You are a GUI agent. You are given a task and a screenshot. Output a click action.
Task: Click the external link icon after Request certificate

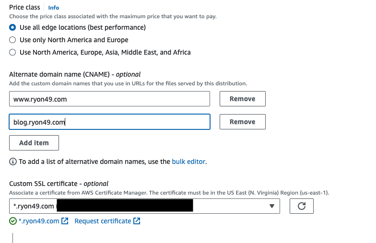coord(137,221)
